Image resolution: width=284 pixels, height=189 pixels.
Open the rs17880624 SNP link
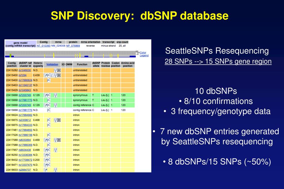coord(25,80)
